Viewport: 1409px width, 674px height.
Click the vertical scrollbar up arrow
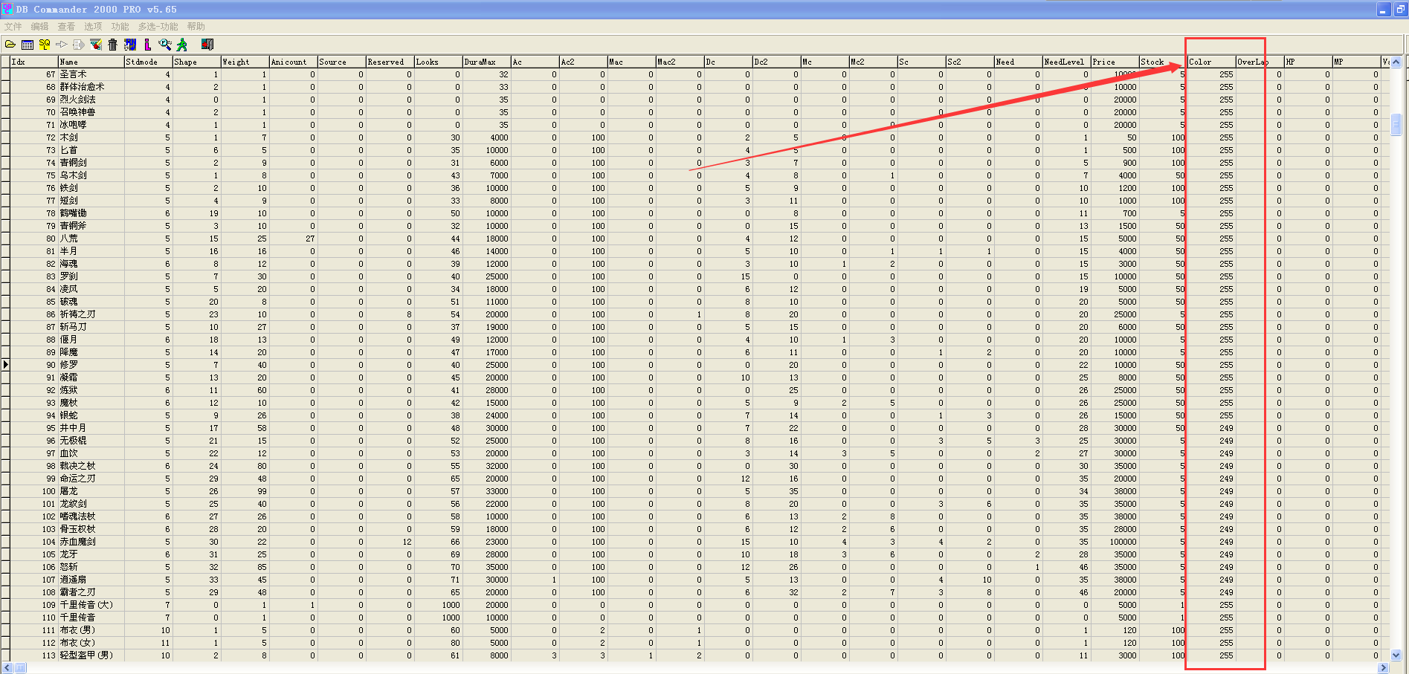click(x=1396, y=62)
